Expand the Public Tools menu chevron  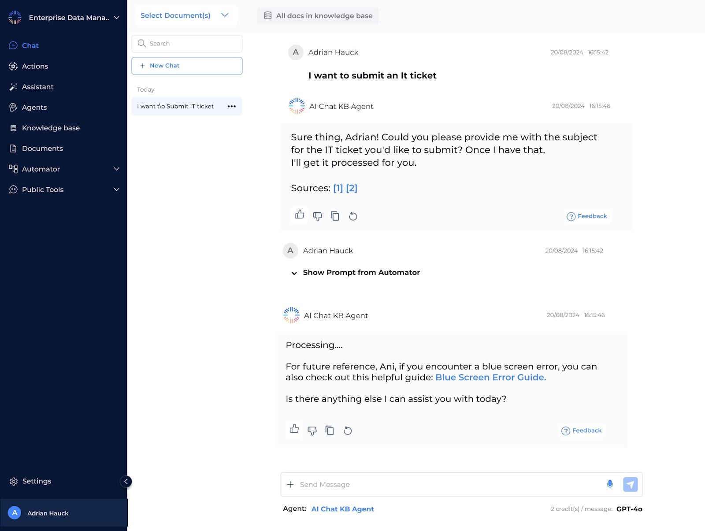(x=116, y=189)
